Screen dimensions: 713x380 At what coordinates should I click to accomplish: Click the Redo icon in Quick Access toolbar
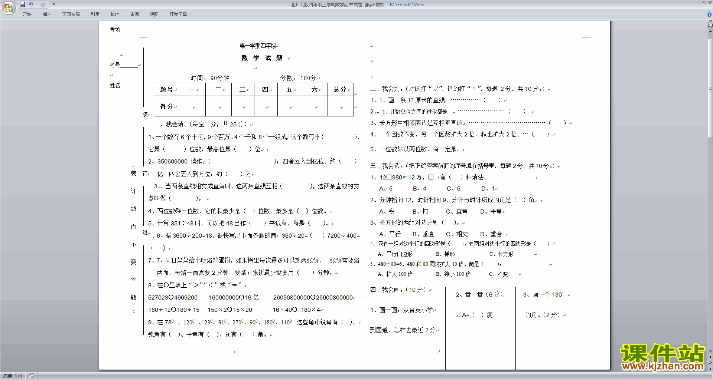click(x=43, y=4)
